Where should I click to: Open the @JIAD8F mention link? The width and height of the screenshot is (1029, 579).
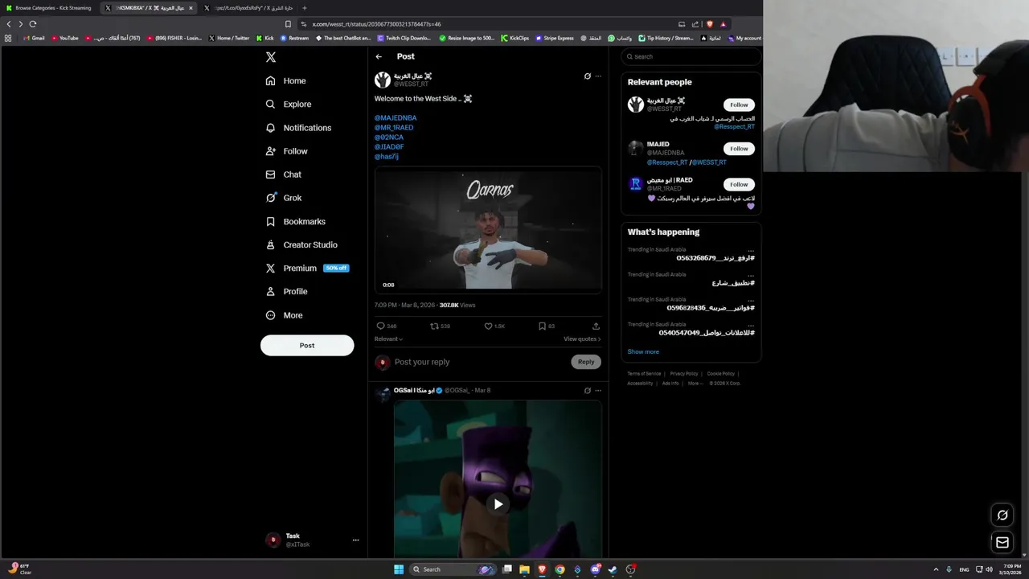click(389, 146)
